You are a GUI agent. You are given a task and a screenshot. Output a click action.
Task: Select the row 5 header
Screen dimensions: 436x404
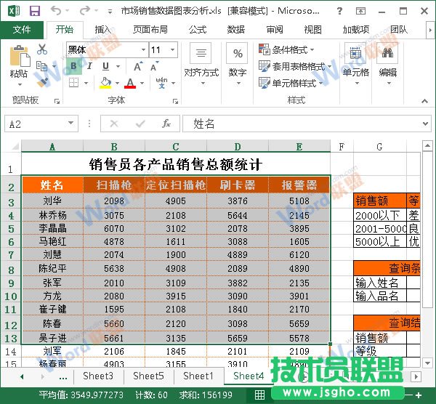pyautogui.click(x=11, y=229)
